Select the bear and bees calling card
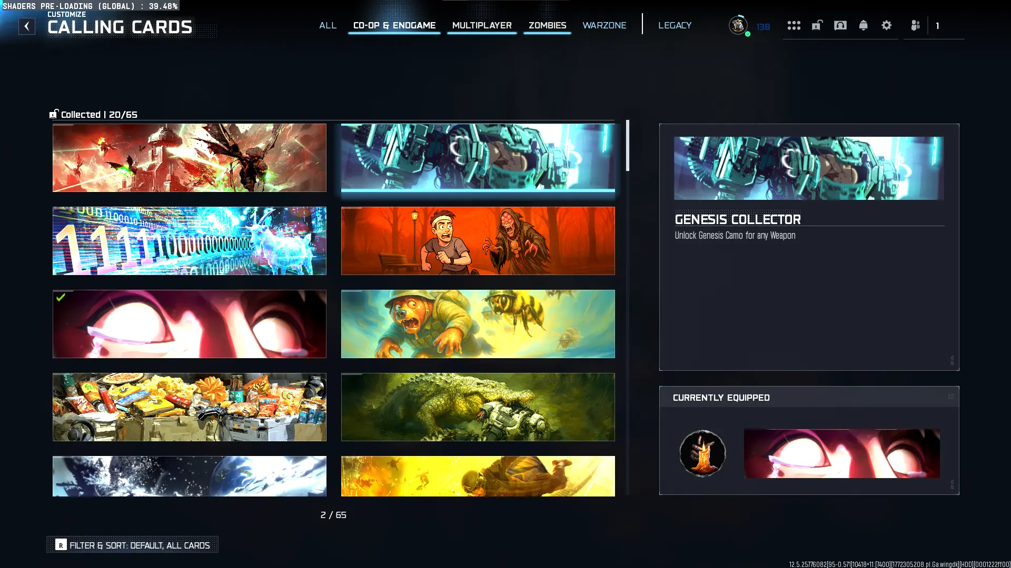This screenshot has width=1011, height=568. [x=478, y=324]
